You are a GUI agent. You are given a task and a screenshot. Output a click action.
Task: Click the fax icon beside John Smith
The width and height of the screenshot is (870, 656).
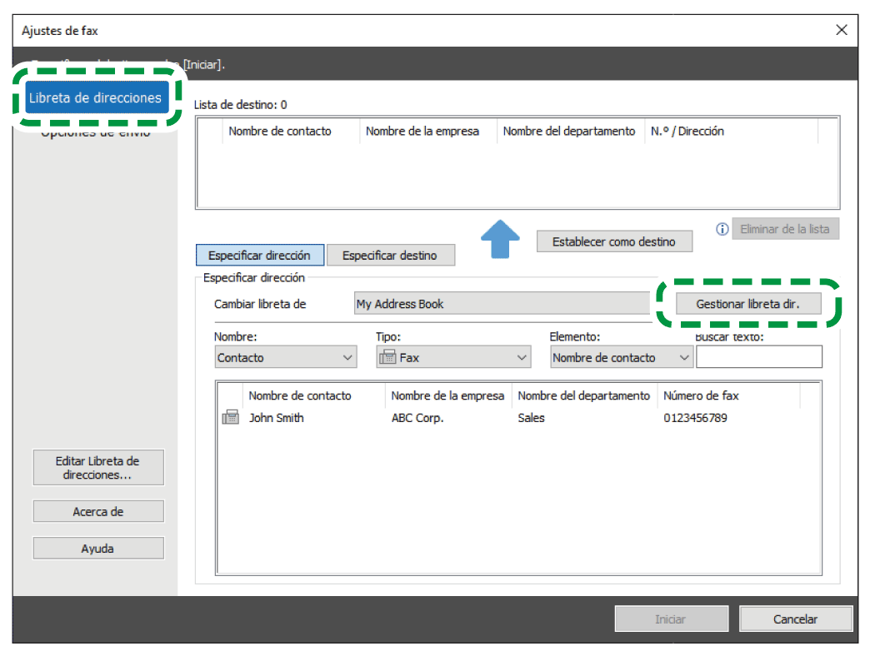[x=230, y=418]
